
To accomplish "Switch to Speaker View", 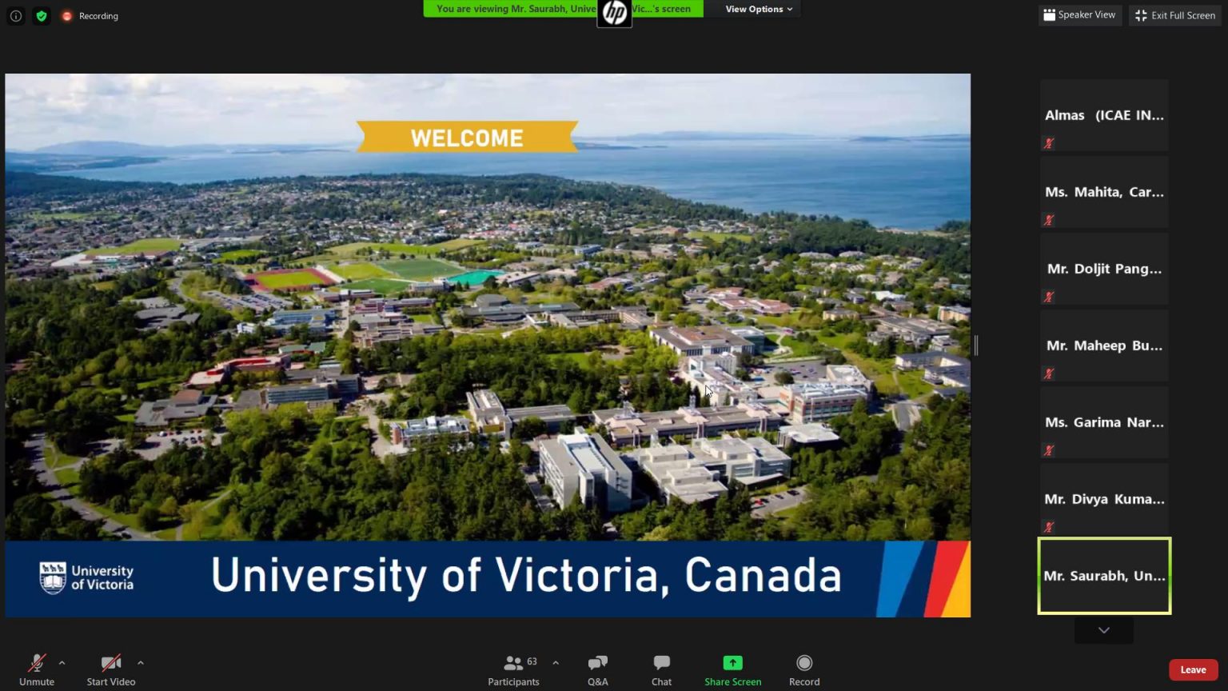I will coord(1080,15).
